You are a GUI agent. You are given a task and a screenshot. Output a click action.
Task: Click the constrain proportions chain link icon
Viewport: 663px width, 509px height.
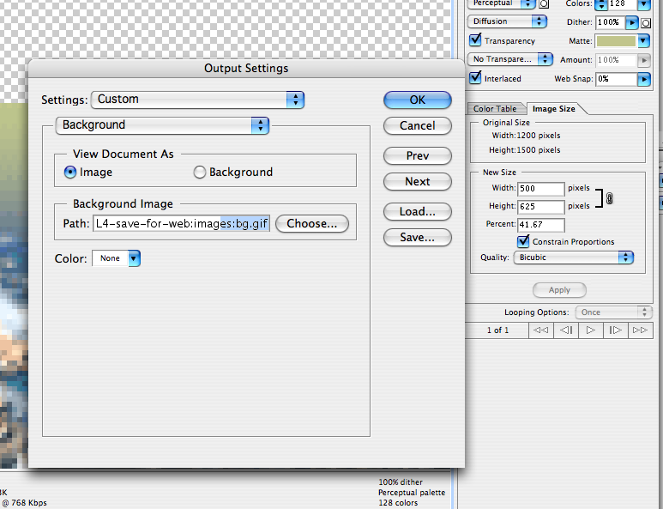click(610, 198)
